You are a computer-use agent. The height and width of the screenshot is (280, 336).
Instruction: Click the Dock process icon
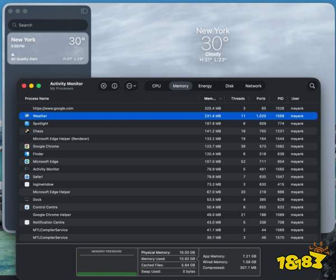(27, 200)
